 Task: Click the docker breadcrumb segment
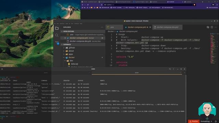(111, 31)
